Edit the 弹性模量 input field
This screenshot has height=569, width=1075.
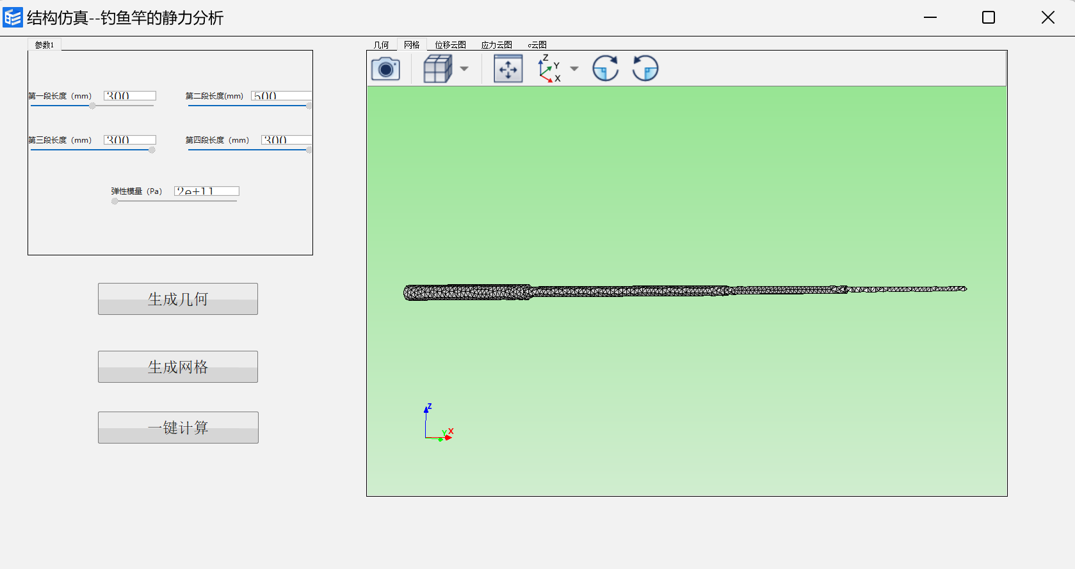pos(207,191)
